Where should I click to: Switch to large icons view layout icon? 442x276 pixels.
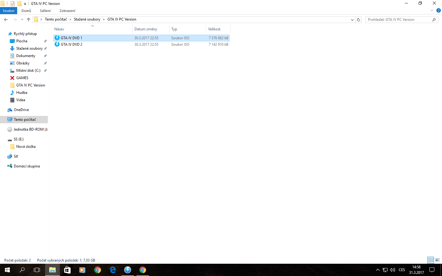[437, 260]
